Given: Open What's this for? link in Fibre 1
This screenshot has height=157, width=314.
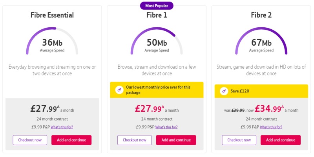Looking at the screenshot, I should click(x=166, y=127).
